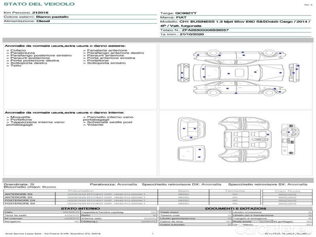This screenshot has width=316, height=237.
Task: Select the license plate 'GC992YT'
Action: (186, 13)
